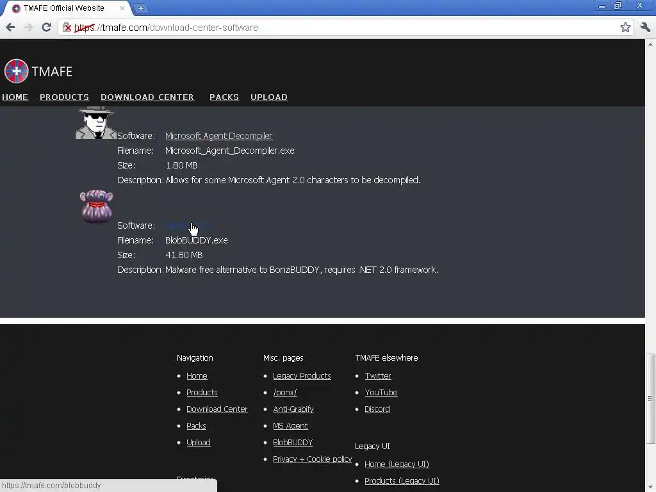Open UPLOAD in the site menu

pyautogui.click(x=269, y=97)
